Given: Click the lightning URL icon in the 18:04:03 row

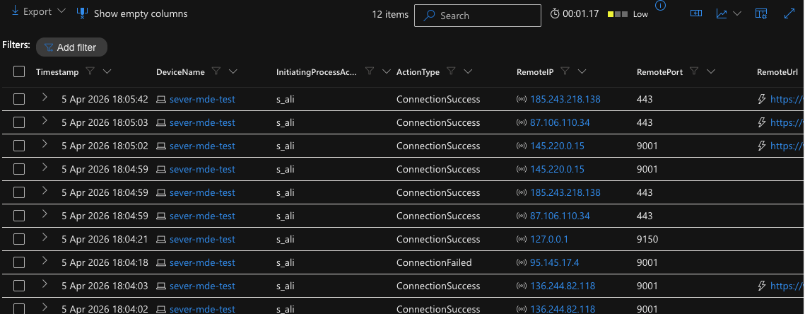Looking at the screenshot, I should point(763,285).
